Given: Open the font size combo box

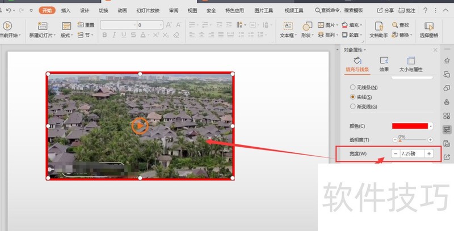Looking at the screenshot, I should click(150, 25).
